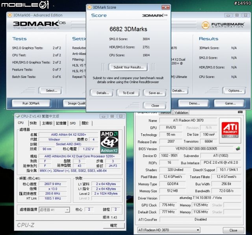
Task: Click the core speed 2607.9 MHz value
Action: (x=52, y=184)
